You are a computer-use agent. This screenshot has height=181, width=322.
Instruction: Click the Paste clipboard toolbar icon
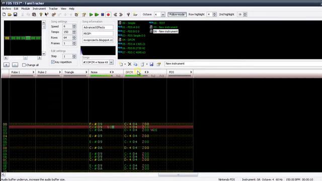point(34,15)
